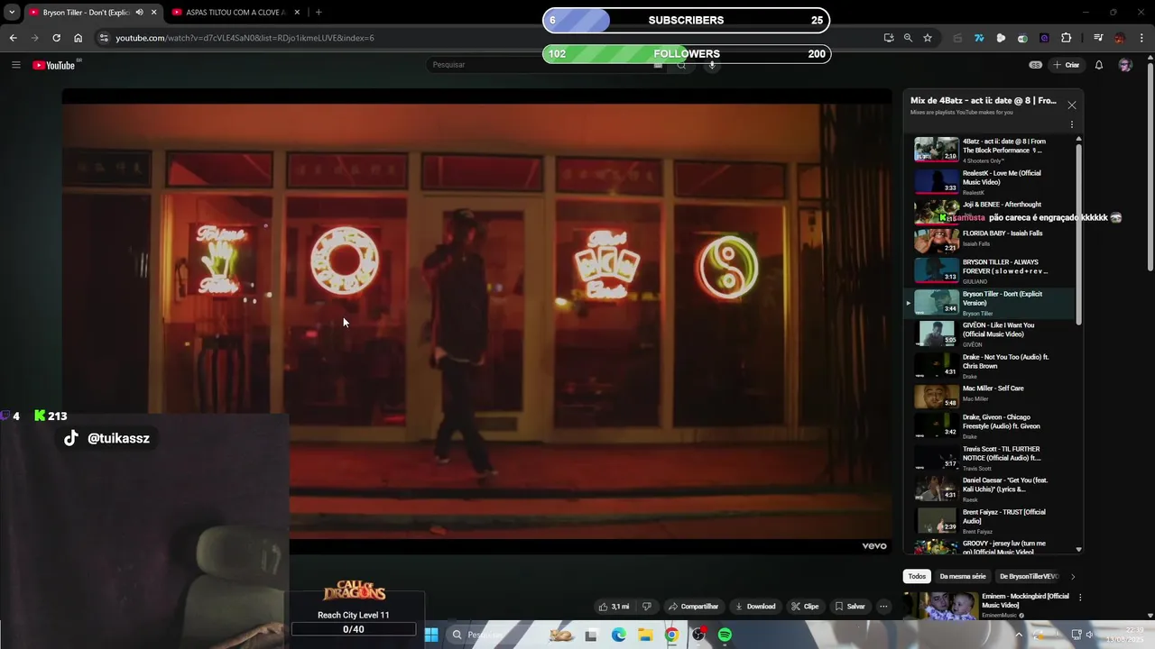
Task: Click the Criar create button
Action: [1066, 65]
